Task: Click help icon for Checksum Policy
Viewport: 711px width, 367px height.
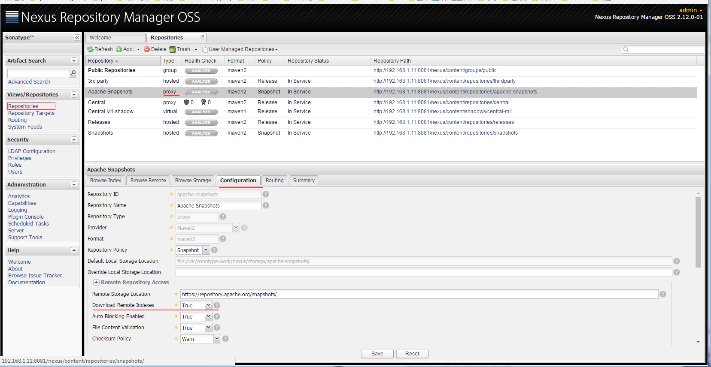Action: pos(225,339)
